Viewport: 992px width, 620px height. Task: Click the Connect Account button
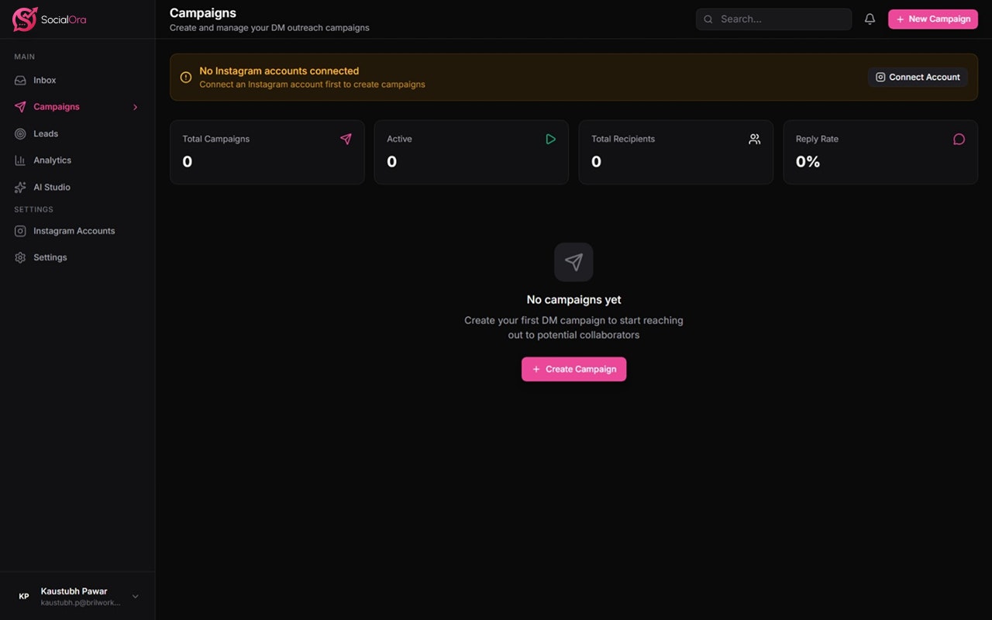pyautogui.click(x=918, y=77)
